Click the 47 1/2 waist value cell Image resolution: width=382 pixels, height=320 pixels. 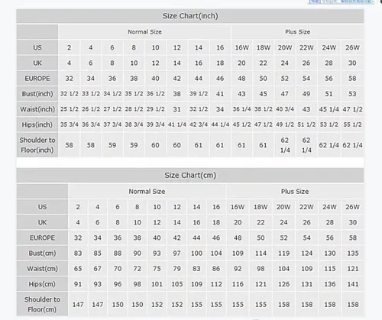click(353, 109)
